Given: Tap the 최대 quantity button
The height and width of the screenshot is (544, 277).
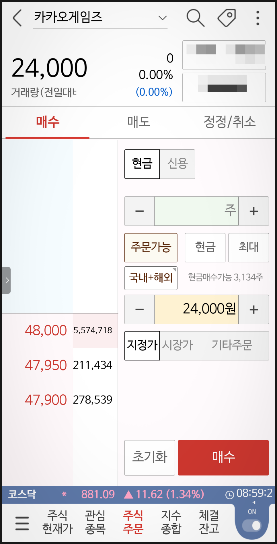Looking at the screenshot, I should coord(249,248).
